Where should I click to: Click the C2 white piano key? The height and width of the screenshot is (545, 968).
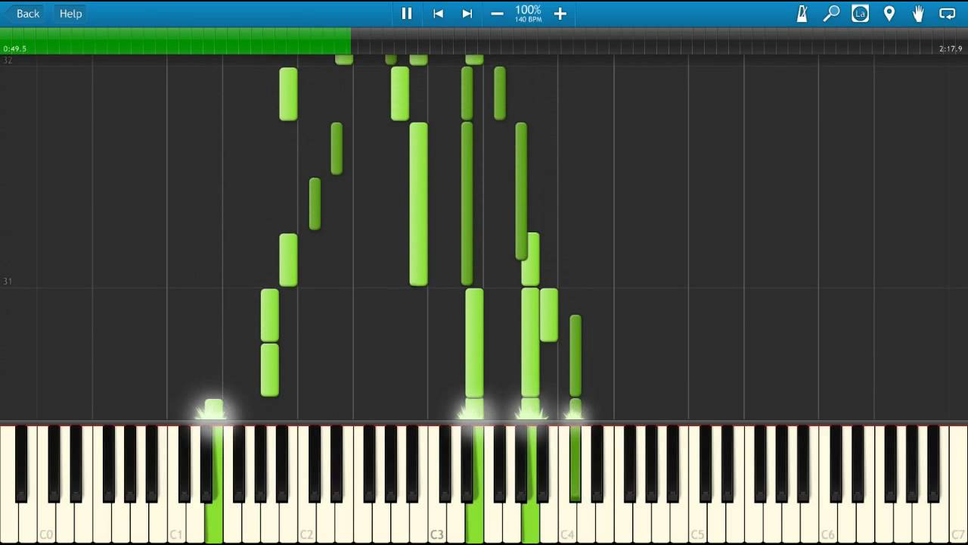306,522
